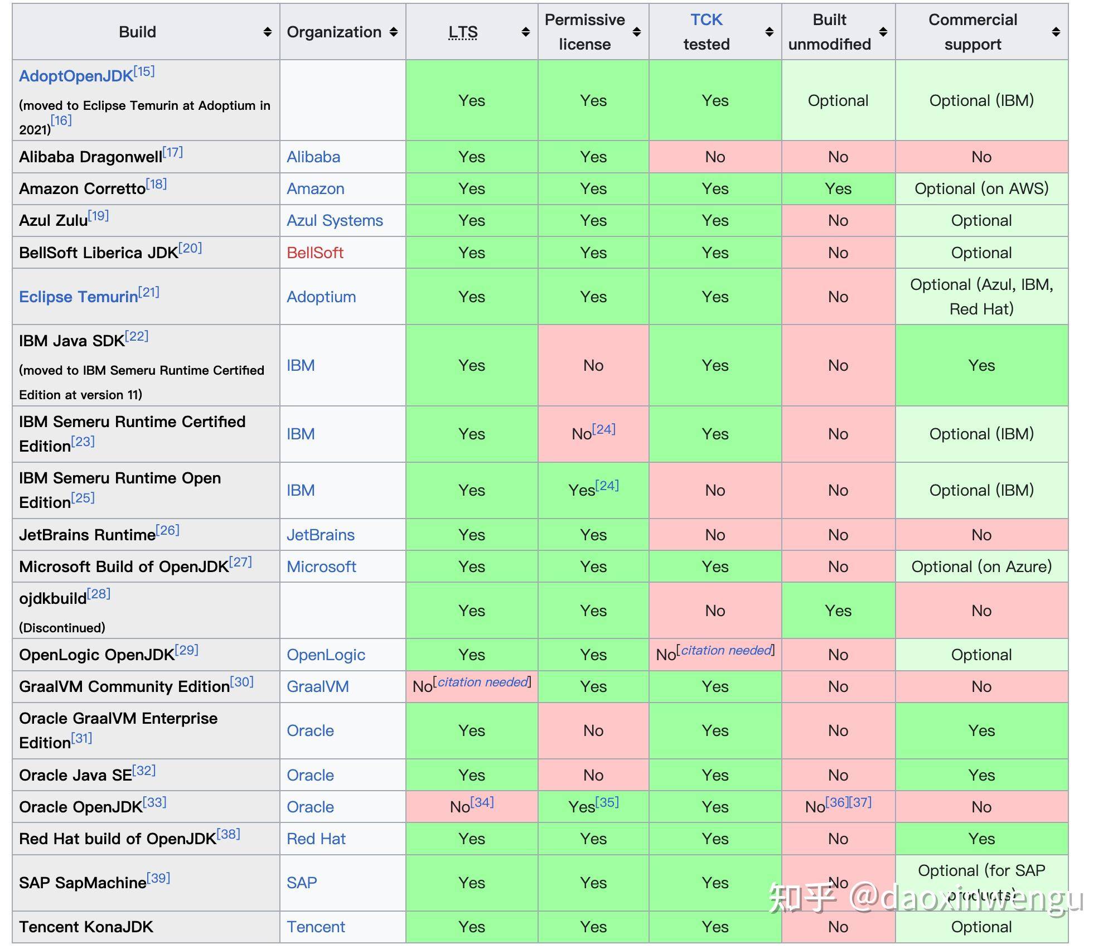Open citation [20] for BellSoft Liberica
This screenshot has width=1113, height=949.
click(190, 248)
